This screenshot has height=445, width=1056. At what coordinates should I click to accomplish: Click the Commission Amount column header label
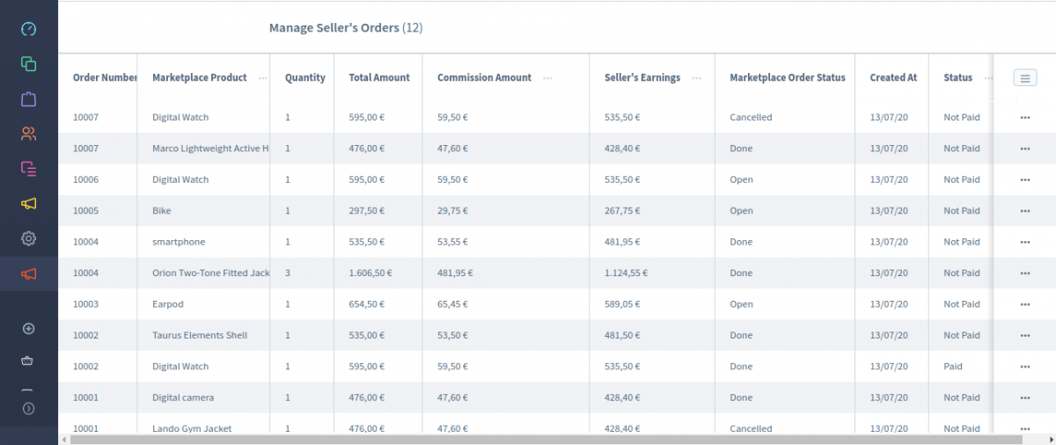pos(484,77)
